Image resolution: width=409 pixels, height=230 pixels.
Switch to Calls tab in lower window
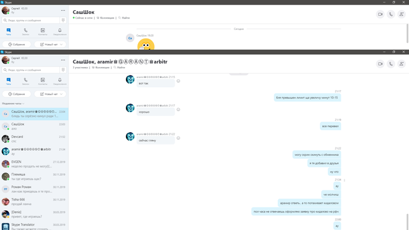[x=26, y=81]
